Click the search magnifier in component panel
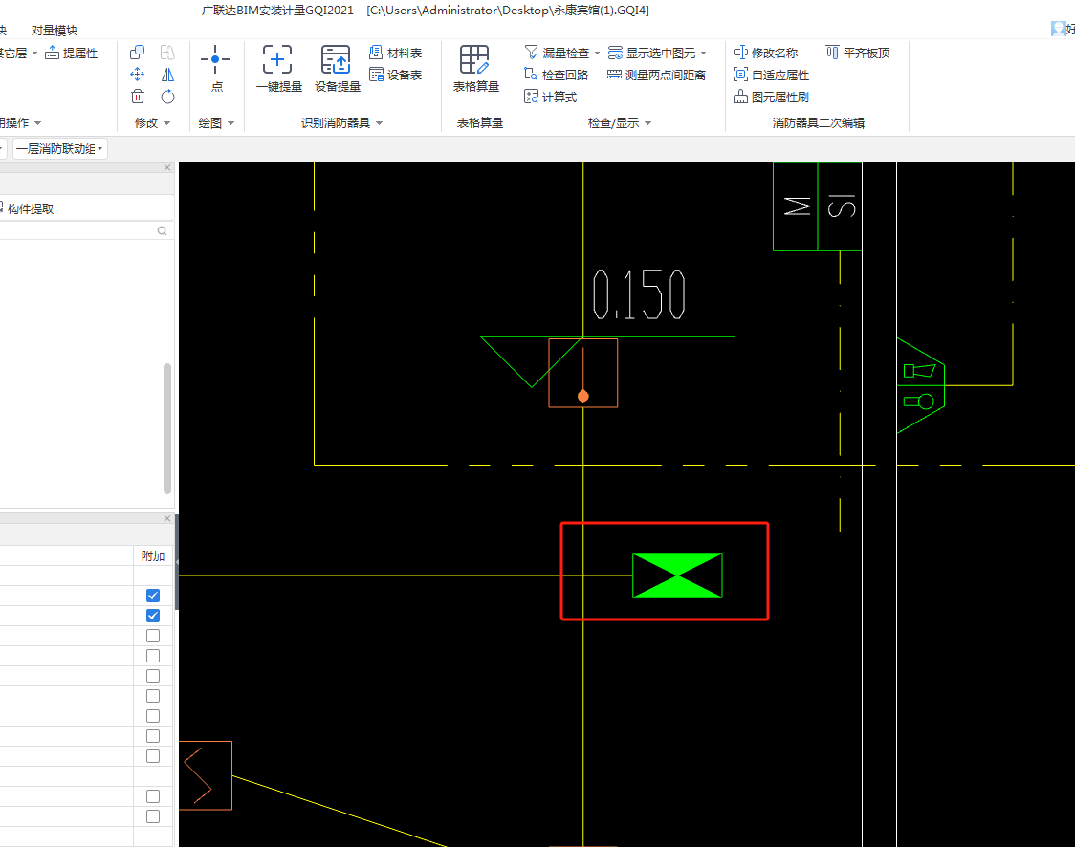 pyautogui.click(x=162, y=231)
